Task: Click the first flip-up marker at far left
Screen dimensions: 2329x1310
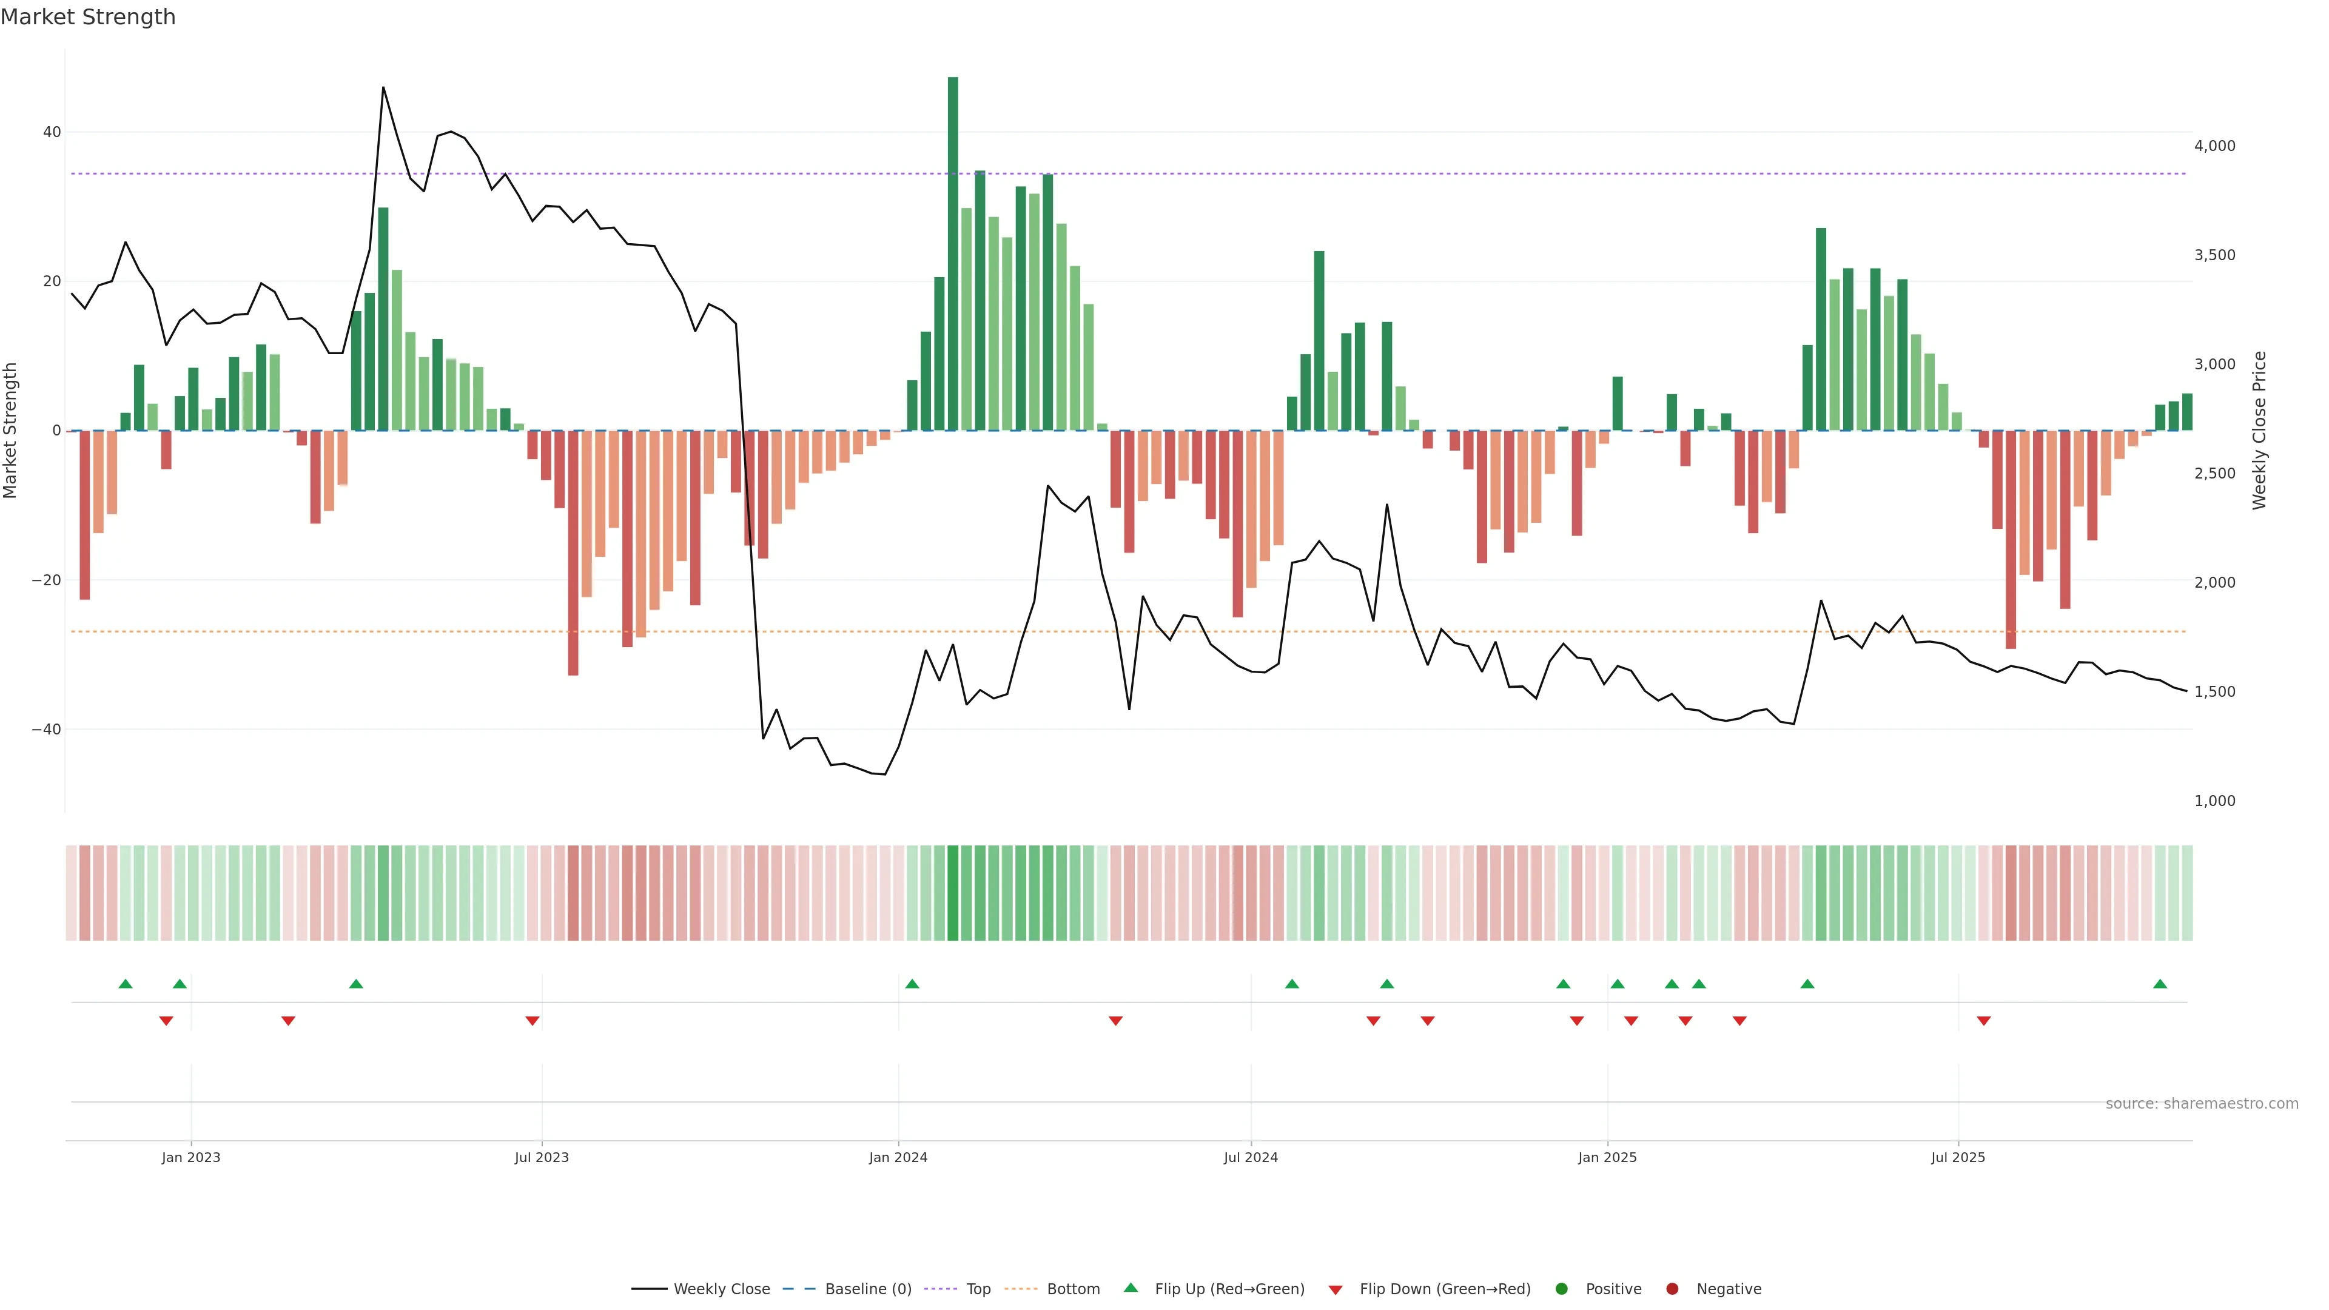Action: [x=126, y=984]
